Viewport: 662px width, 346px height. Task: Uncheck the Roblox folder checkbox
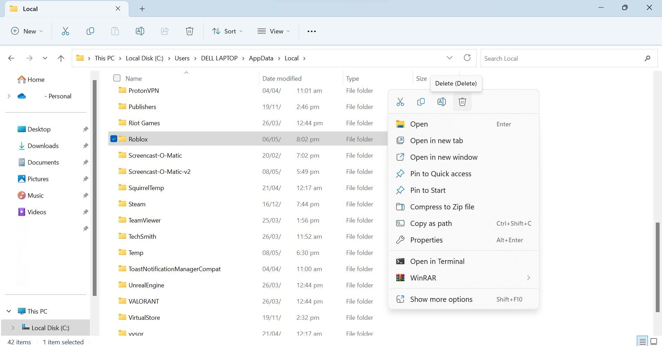click(114, 139)
